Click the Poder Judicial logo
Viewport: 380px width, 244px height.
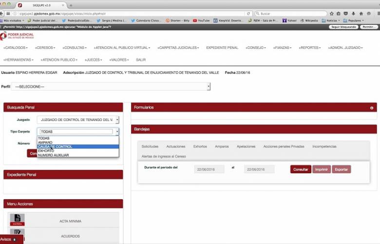[x=18, y=36]
